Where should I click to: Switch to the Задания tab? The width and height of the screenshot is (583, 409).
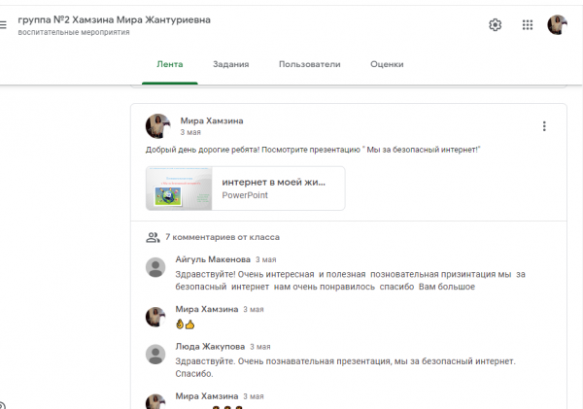(x=230, y=64)
